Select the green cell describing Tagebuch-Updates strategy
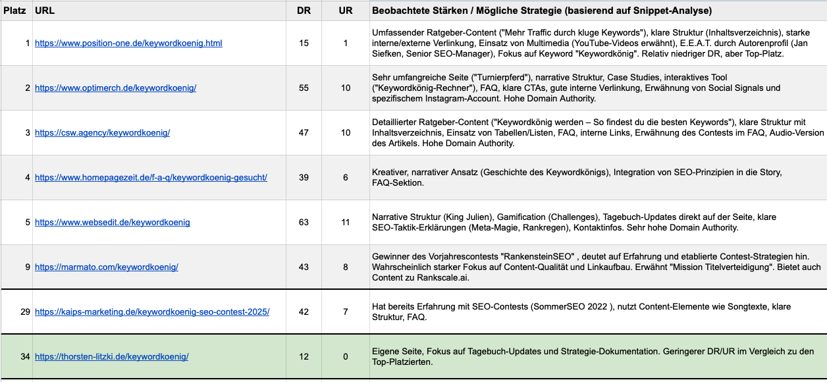The width and height of the screenshot is (827, 382). (x=598, y=357)
